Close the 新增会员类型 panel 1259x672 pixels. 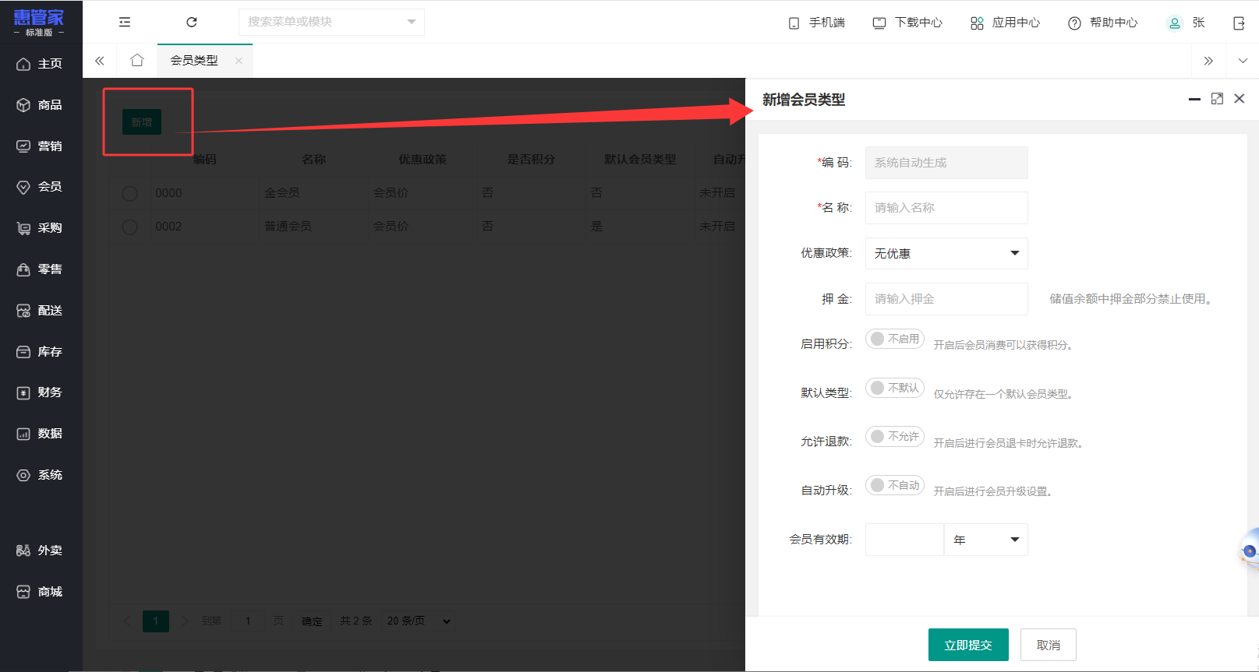click(1240, 99)
